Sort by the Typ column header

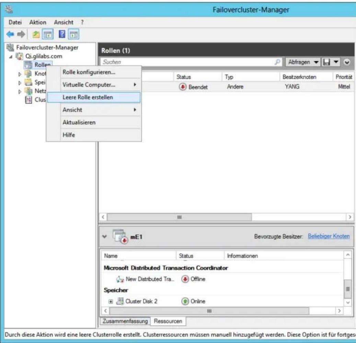point(251,77)
